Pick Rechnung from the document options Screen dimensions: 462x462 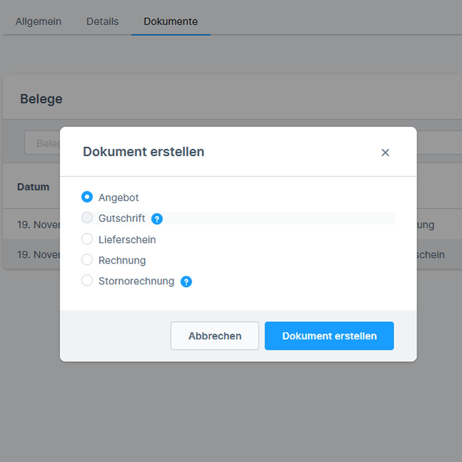pyautogui.click(x=87, y=260)
